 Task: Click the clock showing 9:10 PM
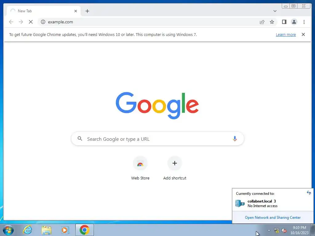299,230
